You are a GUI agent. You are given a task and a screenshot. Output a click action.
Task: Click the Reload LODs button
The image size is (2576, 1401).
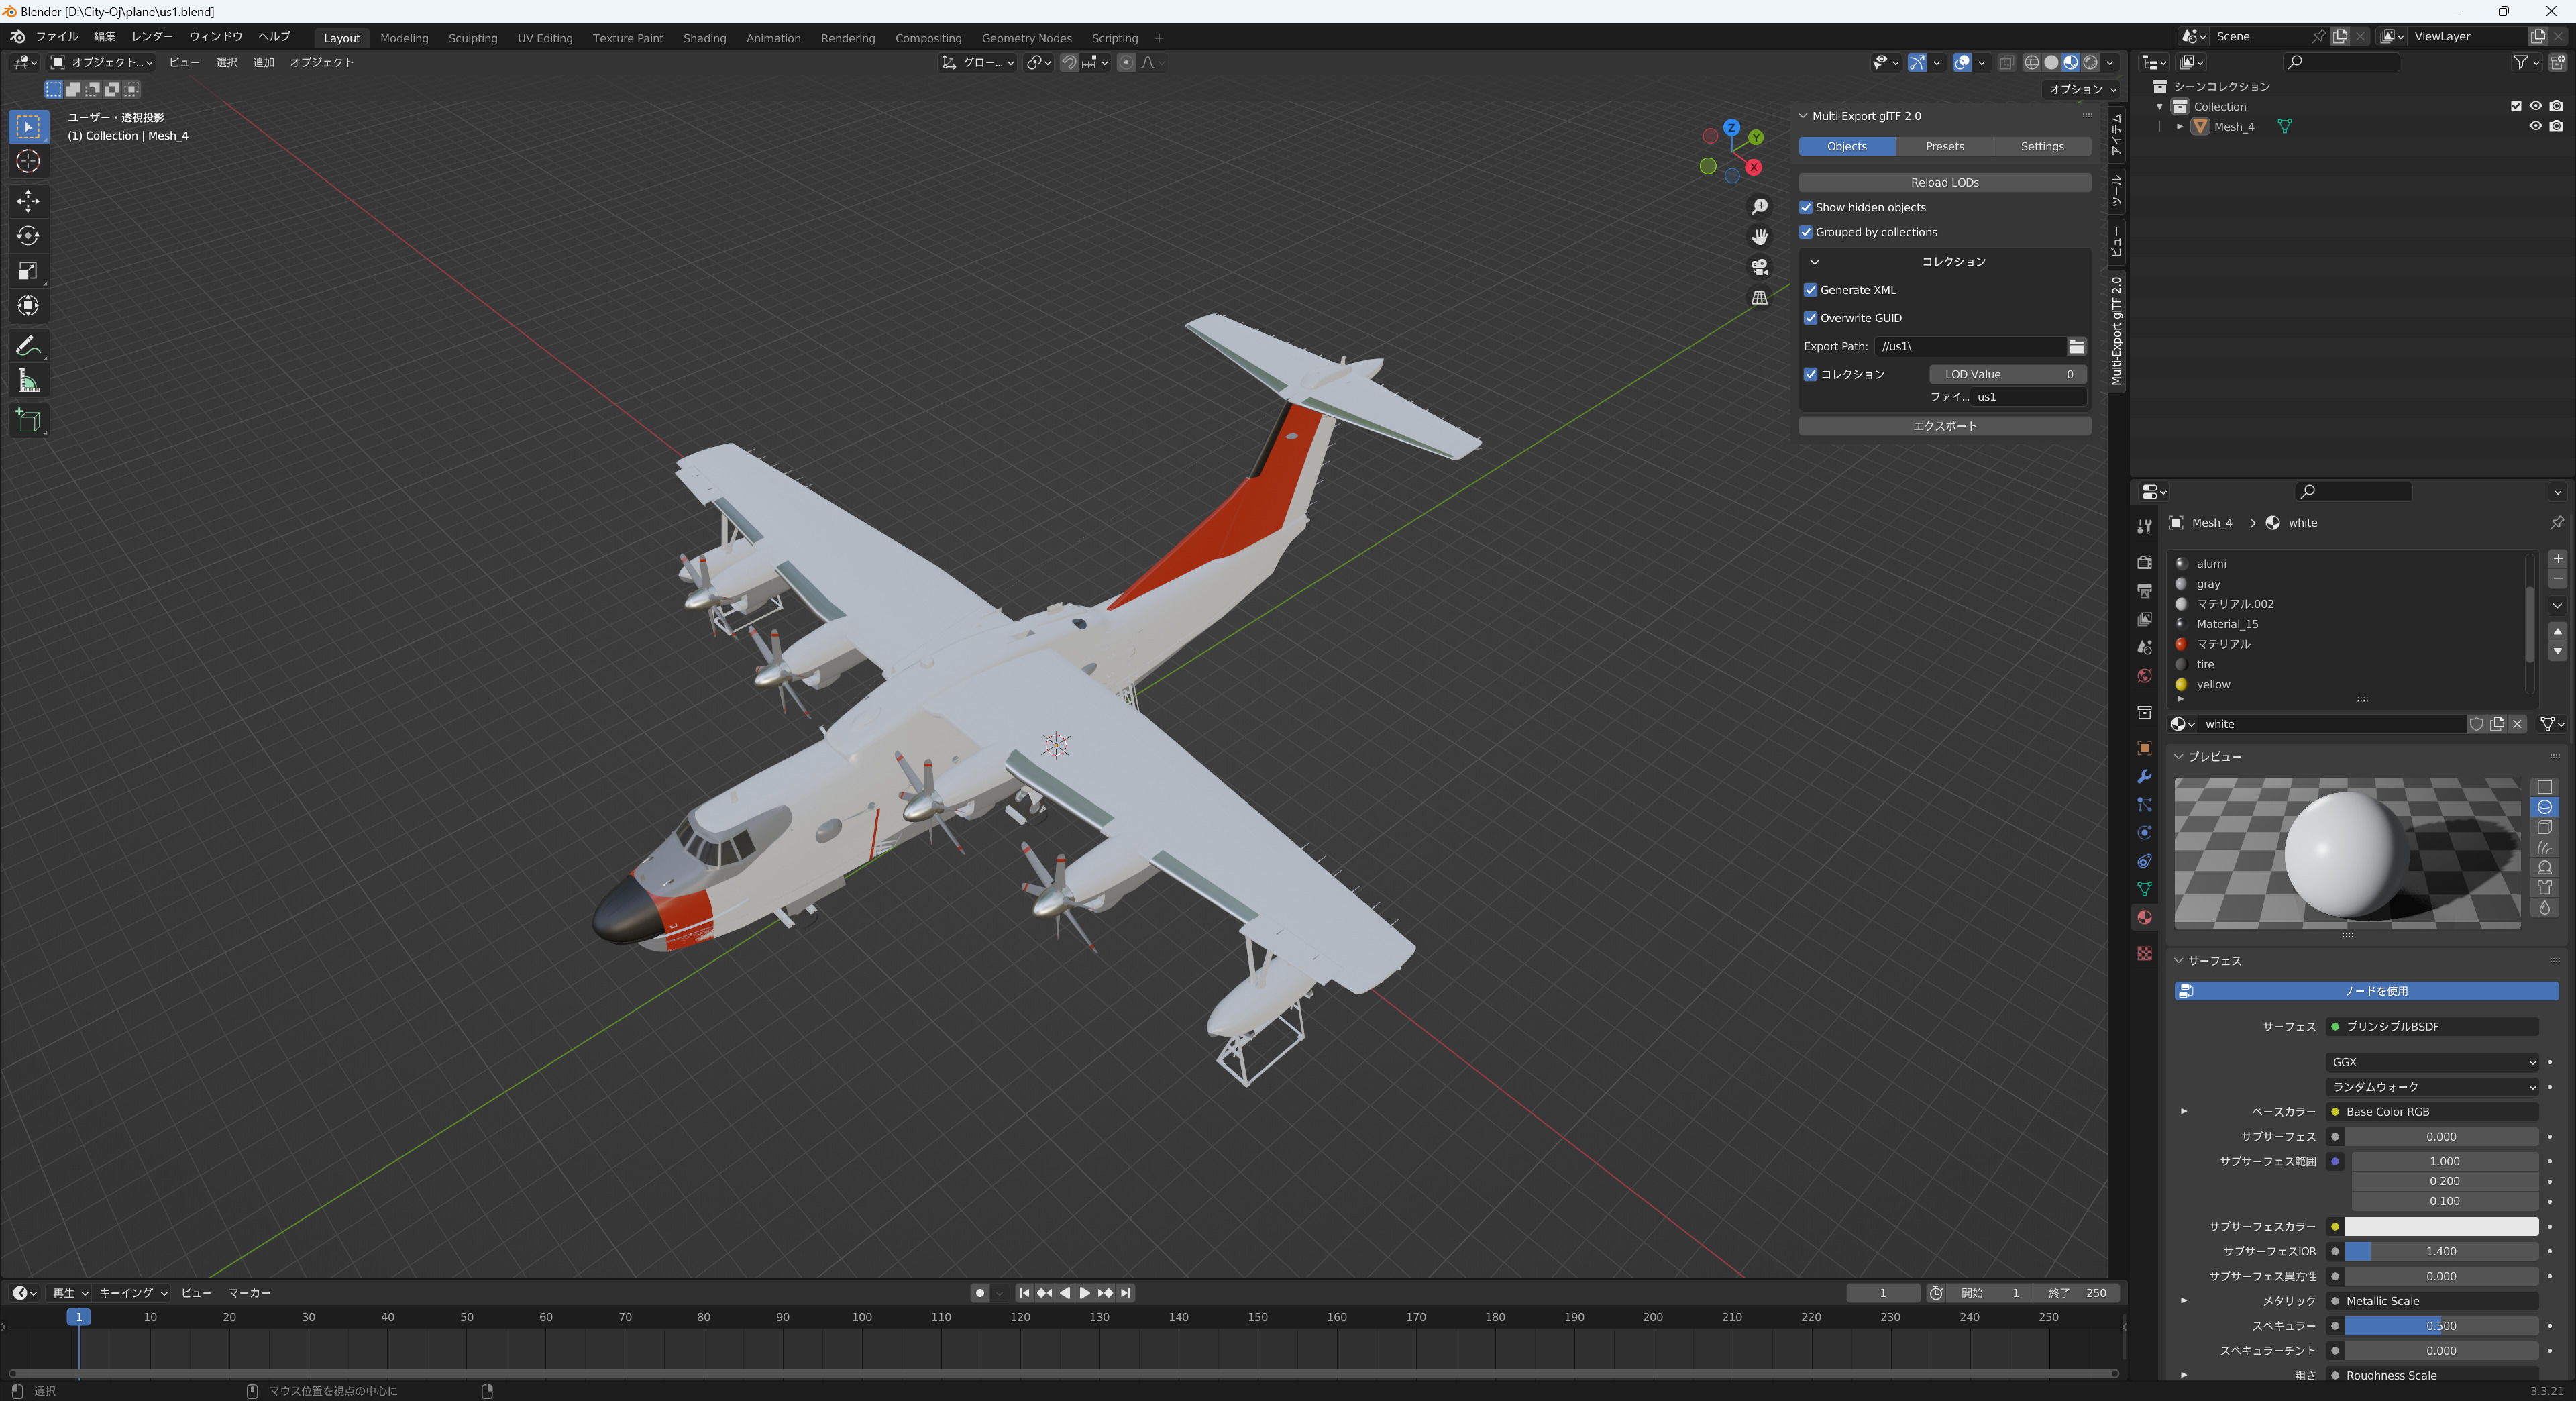[x=1944, y=183]
